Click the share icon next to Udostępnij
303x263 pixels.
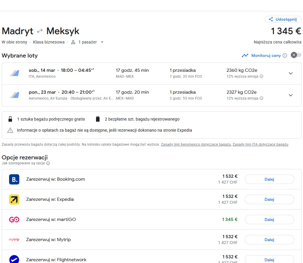tap(271, 19)
